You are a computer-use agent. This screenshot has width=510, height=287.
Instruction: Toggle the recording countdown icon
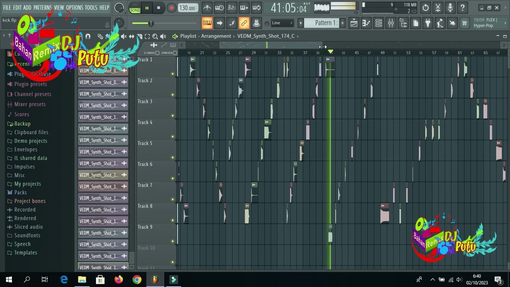(231, 8)
